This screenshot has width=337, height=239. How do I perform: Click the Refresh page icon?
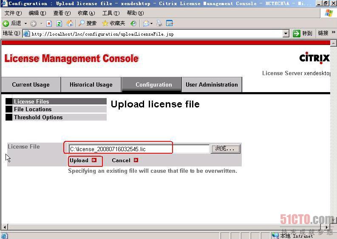coord(59,23)
